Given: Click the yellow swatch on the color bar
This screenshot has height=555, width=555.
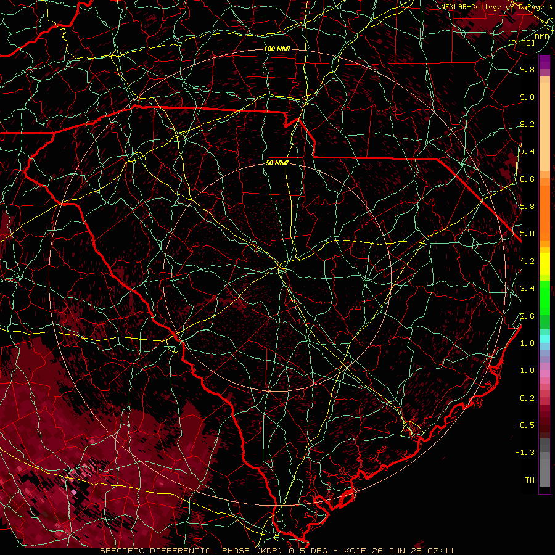Looking at the screenshot, I should [x=545, y=264].
